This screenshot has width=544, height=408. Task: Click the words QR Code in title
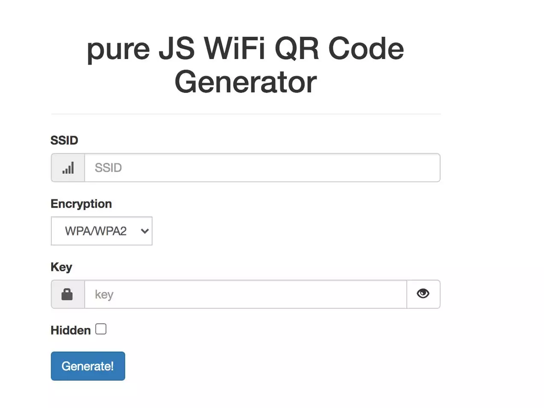[339, 48]
